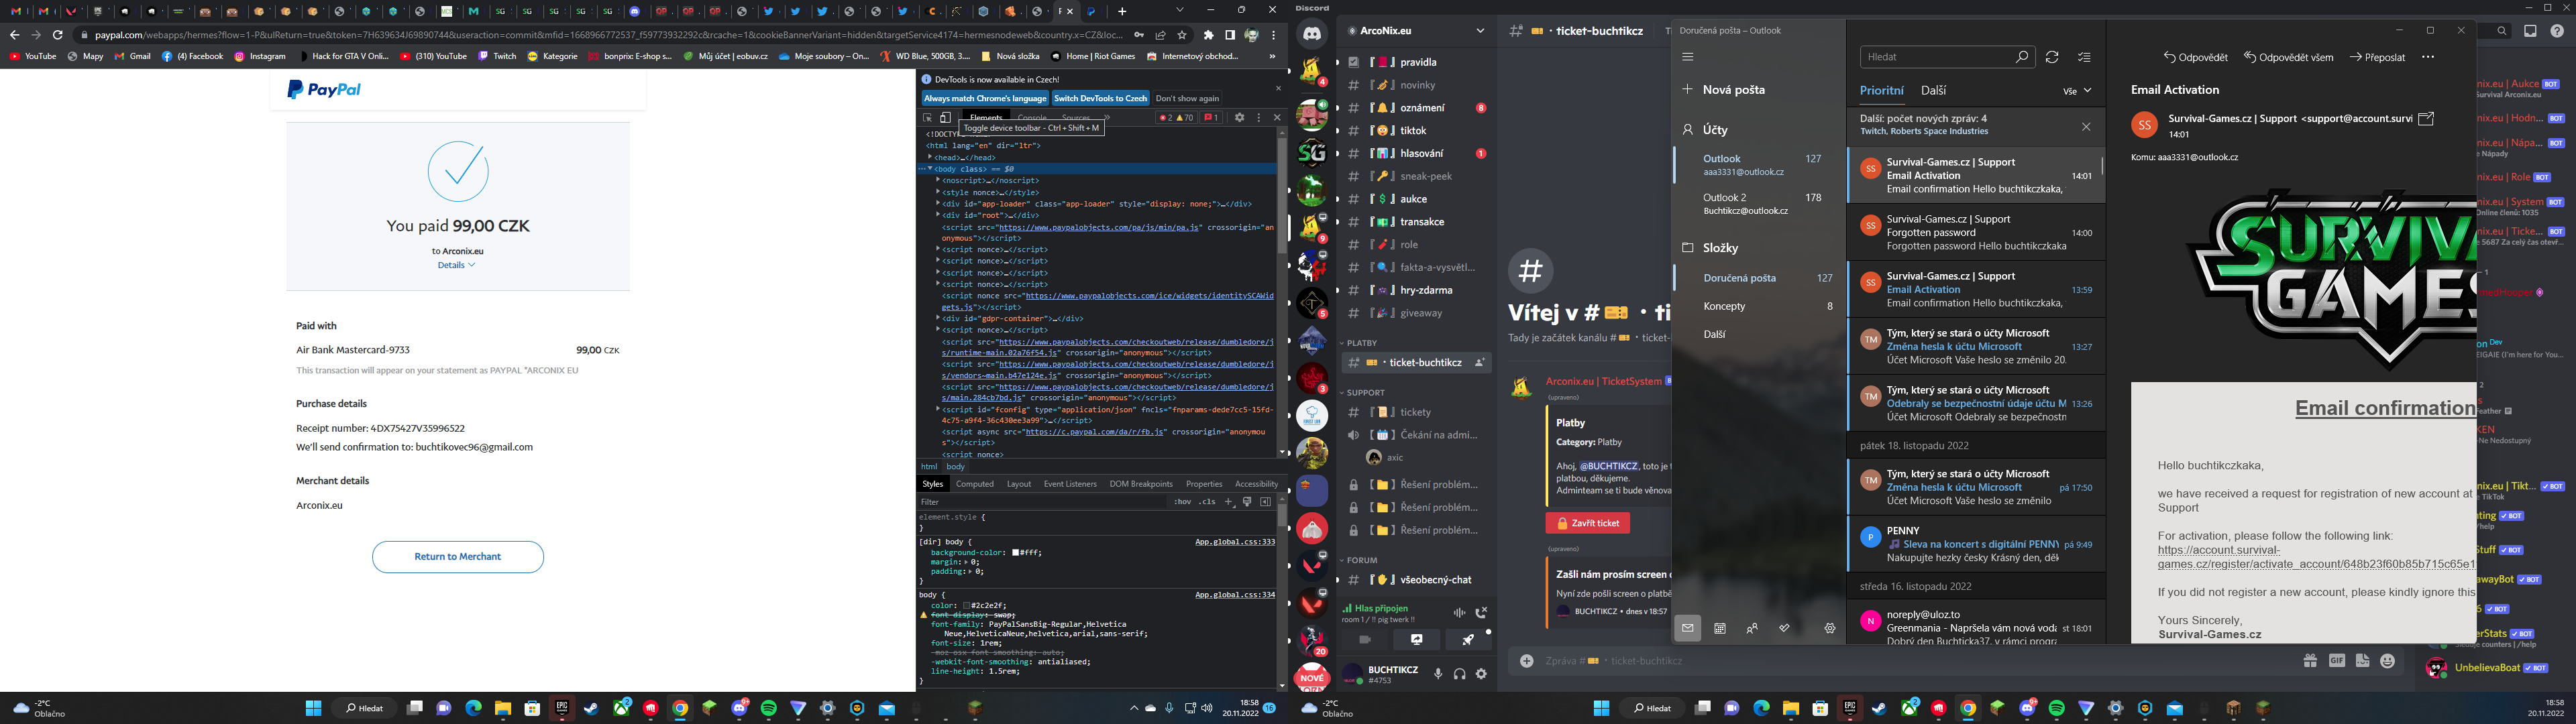Start a Discord activity with rocket icon
This screenshot has width=2576, height=724.
[1468, 639]
